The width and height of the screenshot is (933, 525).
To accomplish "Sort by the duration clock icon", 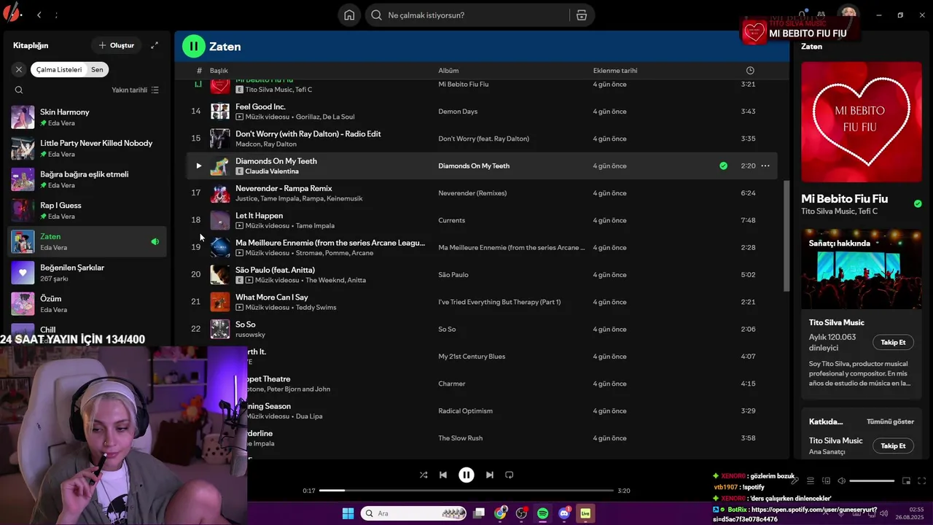I will pos(750,71).
